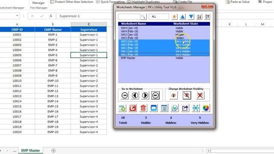This screenshot has width=274, height=154.
Task: Set worksheets very hidden with red X icon
Action: (x=200, y=95)
